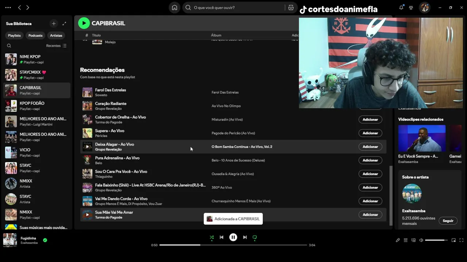Add Deixa Alagar with Adicionar button
The height and width of the screenshot is (262, 467).
point(370,147)
